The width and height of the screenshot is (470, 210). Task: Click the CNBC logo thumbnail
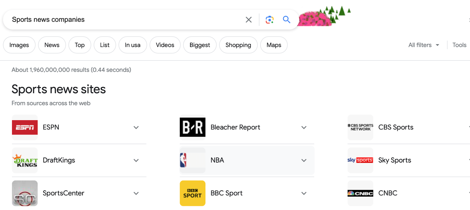[360, 193]
